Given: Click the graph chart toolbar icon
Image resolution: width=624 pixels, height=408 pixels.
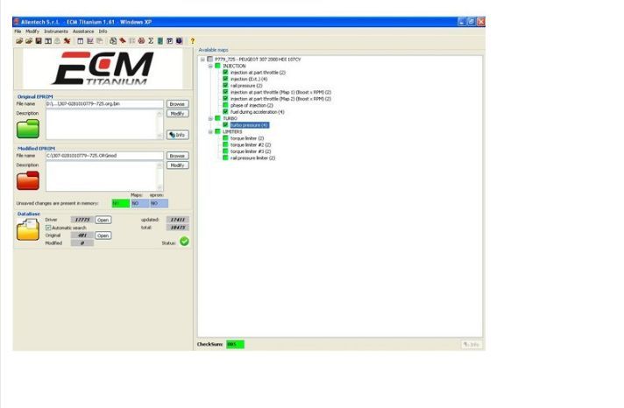Looking at the screenshot, I should pos(90,41).
